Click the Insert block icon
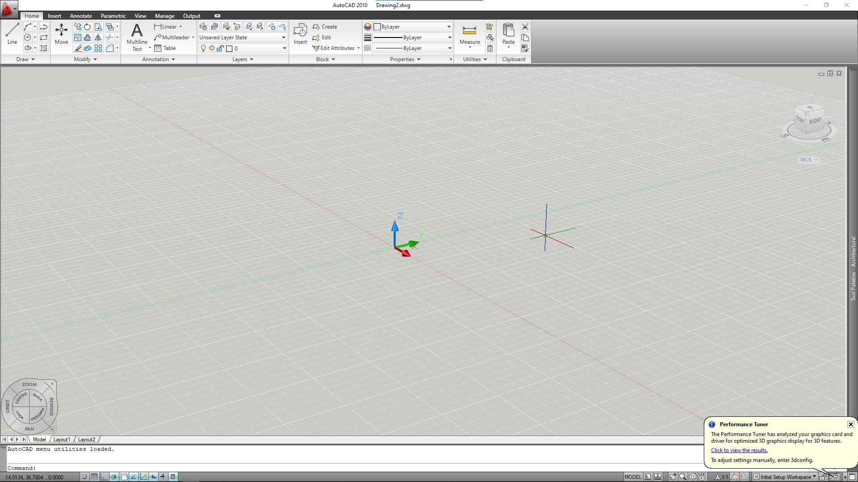 point(300,33)
